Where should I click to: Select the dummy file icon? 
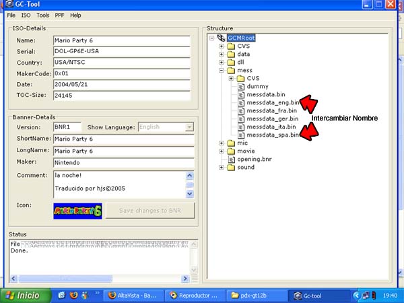241,86
